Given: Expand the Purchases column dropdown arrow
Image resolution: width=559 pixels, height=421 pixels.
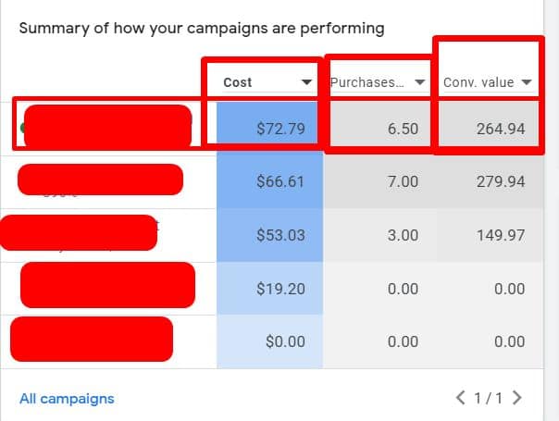Looking at the screenshot, I should (419, 83).
